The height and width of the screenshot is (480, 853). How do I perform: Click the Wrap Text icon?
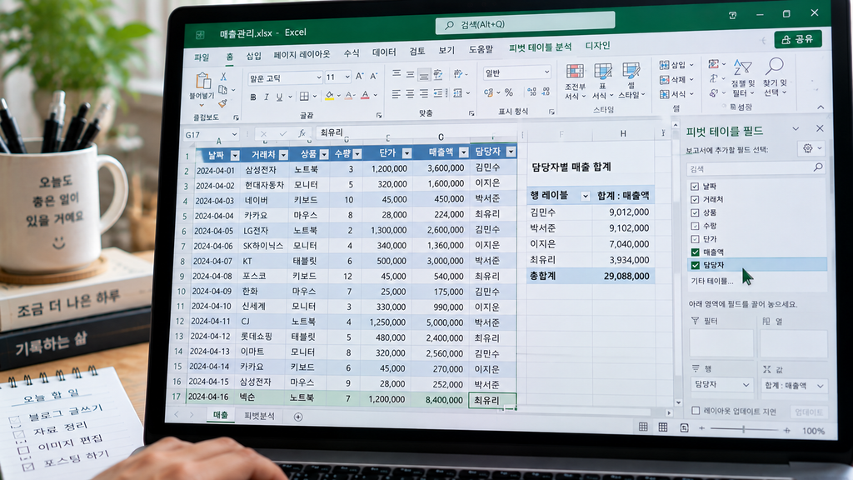pos(438,74)
